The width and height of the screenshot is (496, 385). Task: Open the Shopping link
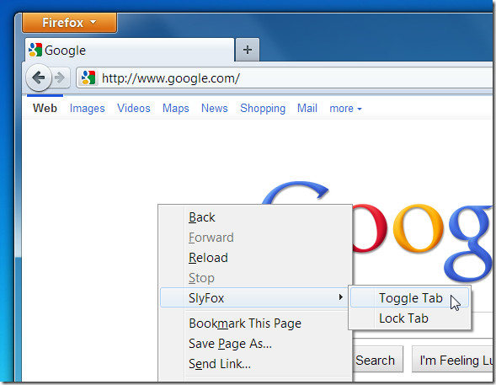coord(263,108)
